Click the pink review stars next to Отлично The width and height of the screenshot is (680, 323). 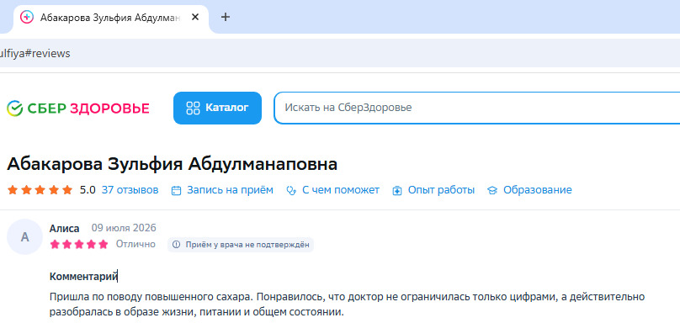[79, 245]
